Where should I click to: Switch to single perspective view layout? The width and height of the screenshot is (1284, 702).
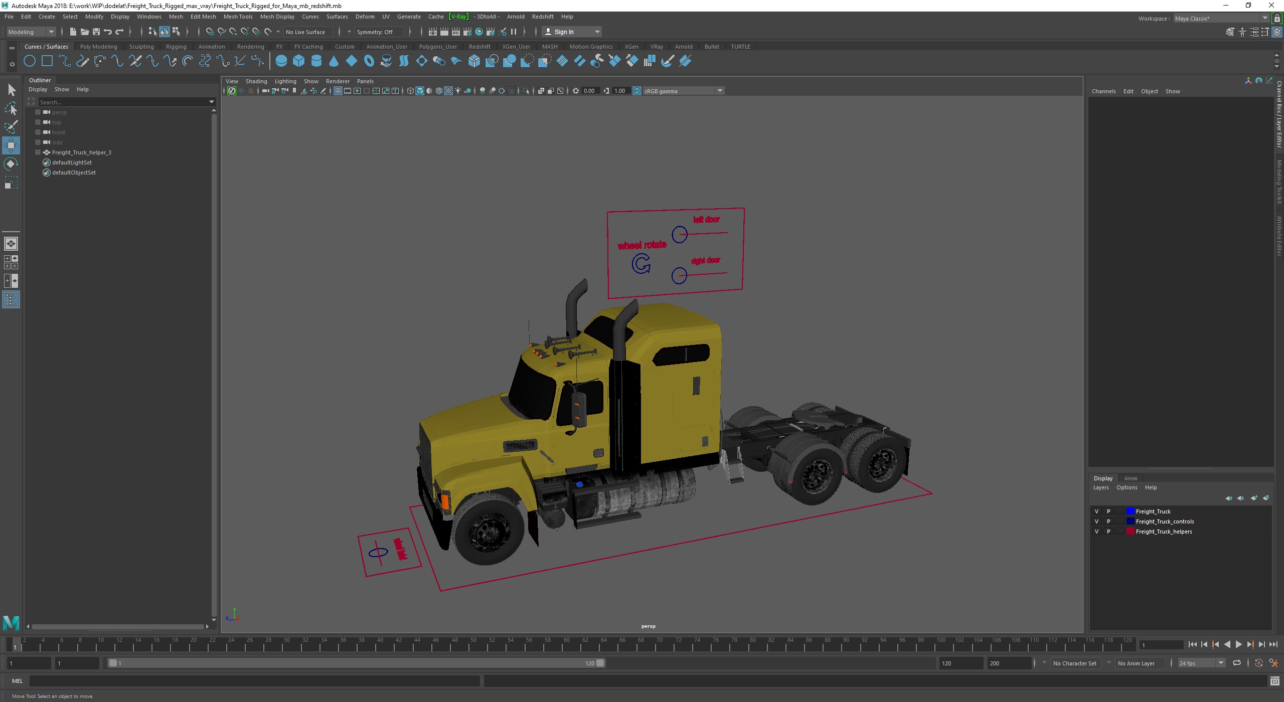tap(11, 244)
